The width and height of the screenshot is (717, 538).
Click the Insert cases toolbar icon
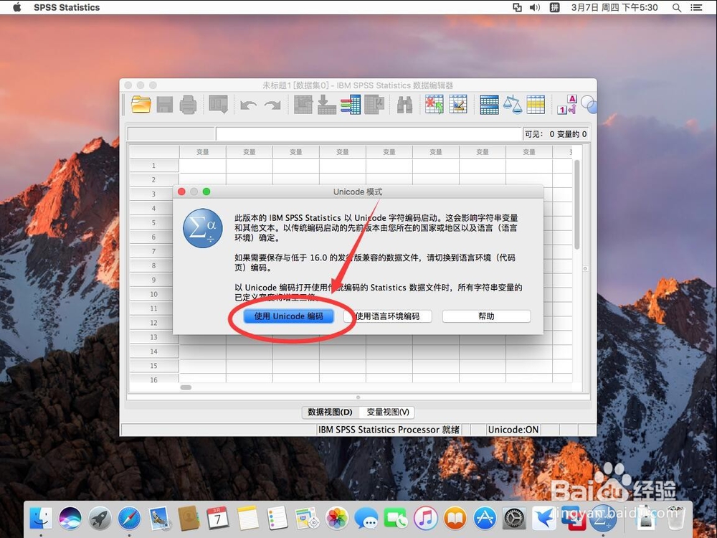click(435, 105)
